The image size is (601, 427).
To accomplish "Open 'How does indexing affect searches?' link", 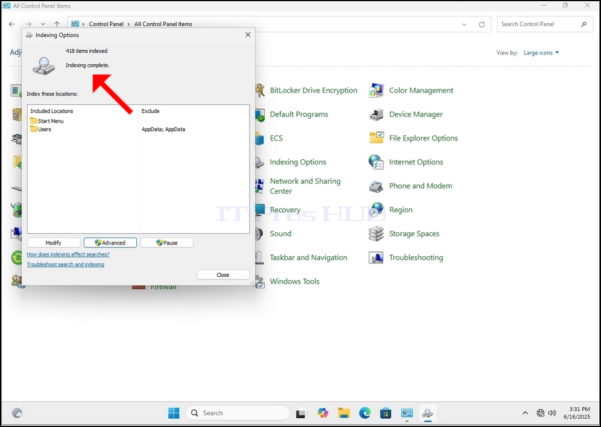I will coord(68,254).
